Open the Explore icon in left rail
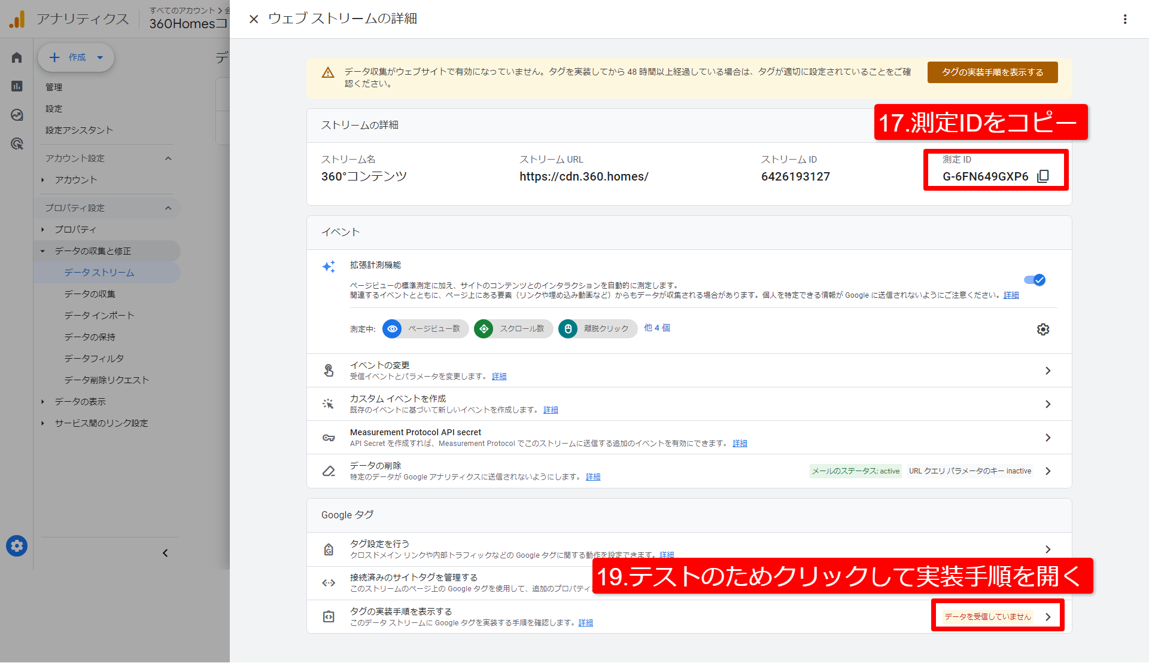 [x=17, y=115]
